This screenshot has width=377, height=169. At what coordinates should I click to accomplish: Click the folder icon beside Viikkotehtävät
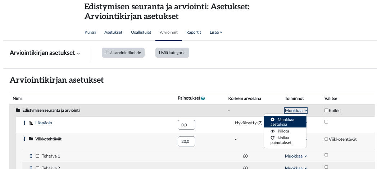(x=31, y=139)
